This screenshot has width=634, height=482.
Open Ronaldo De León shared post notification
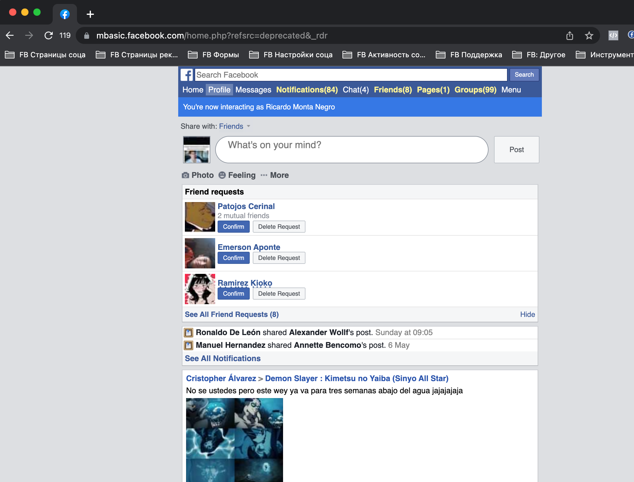point(314,332)
